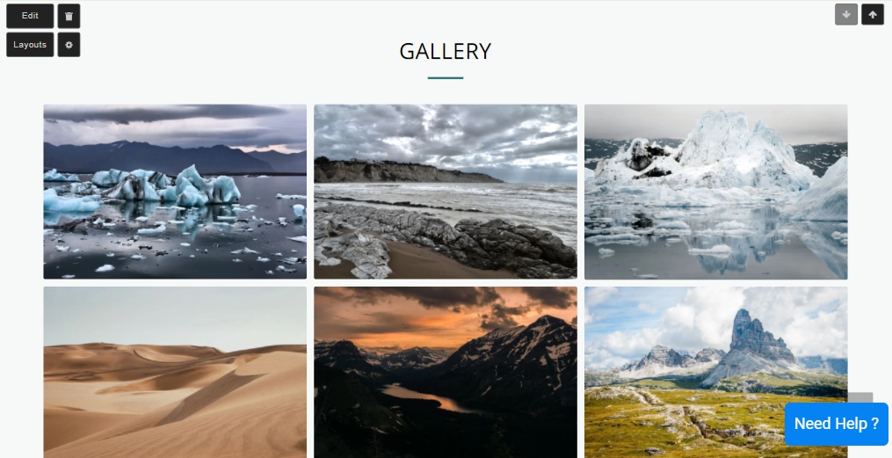Click the dark rocks on the beach photo

[x=512, y=244]
